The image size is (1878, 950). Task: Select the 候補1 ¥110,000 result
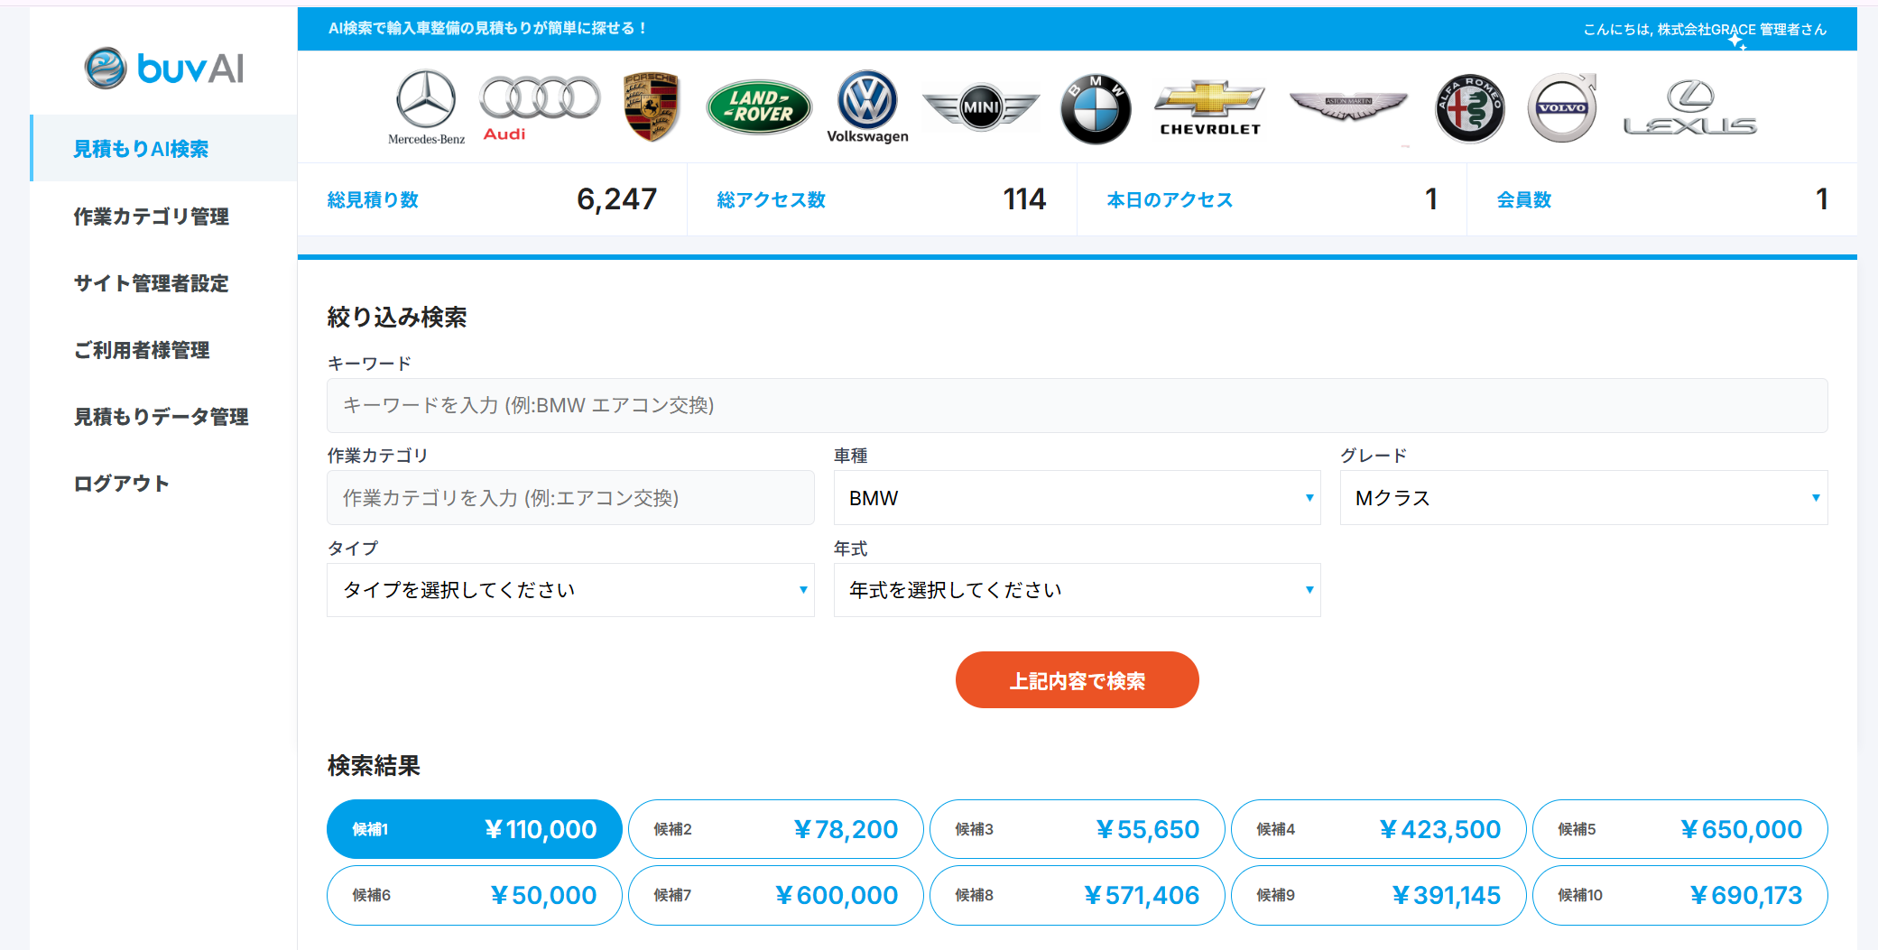pyautogui.click(x=473, y=828)
